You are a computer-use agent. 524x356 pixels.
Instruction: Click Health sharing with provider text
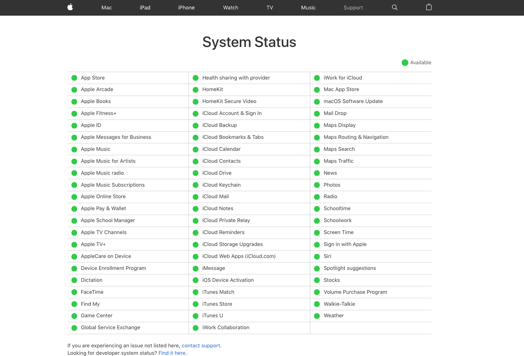tap(236, 78)
